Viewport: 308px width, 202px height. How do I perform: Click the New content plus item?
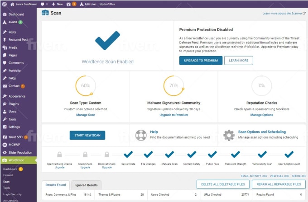[x=57, y=4]
